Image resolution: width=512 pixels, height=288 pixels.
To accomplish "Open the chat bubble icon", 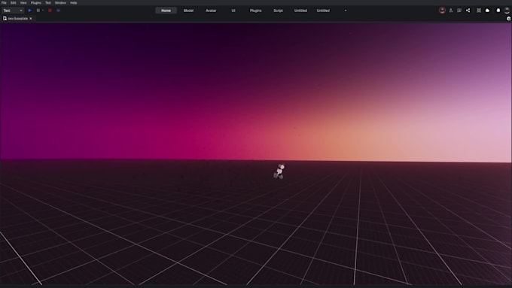I will 459,11.
